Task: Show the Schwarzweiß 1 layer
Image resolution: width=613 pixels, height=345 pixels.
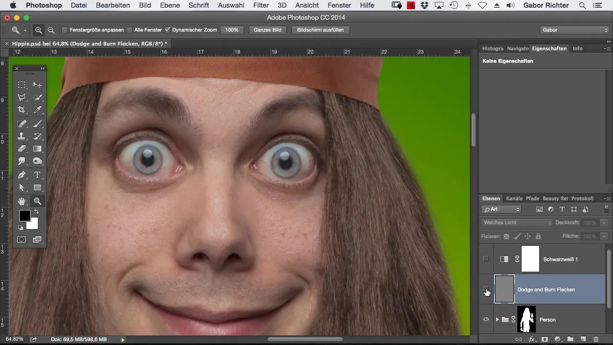Action: [x=486, y=259]
